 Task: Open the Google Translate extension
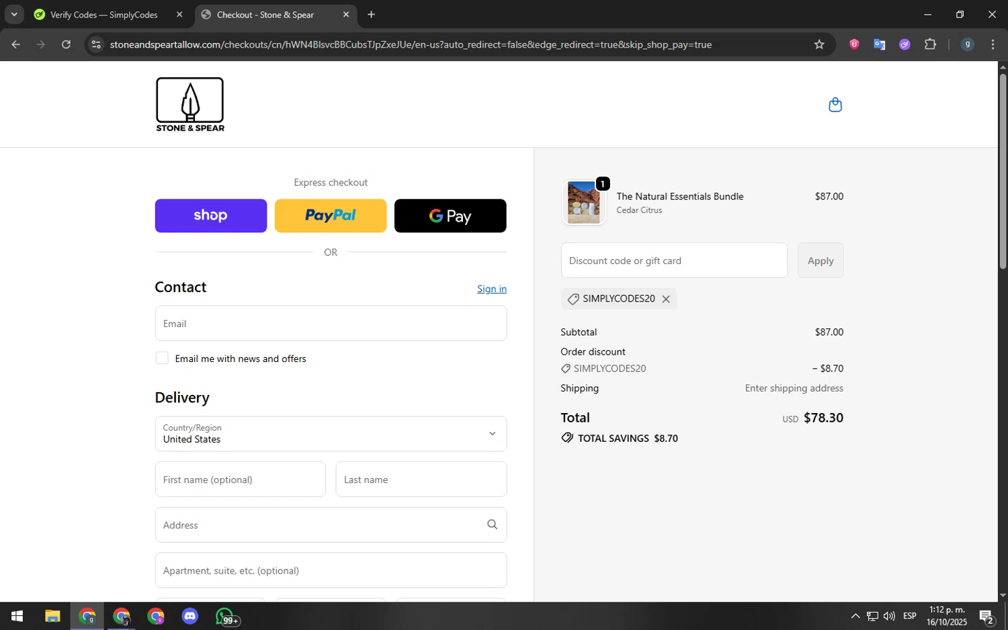[879, 44]
